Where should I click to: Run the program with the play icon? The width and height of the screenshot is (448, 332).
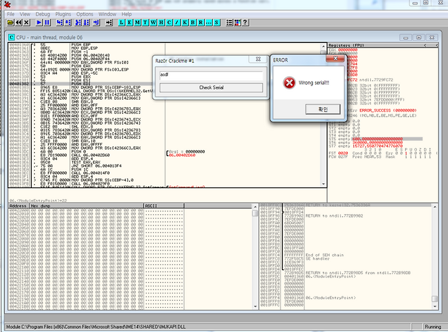(x=39, y=22)
